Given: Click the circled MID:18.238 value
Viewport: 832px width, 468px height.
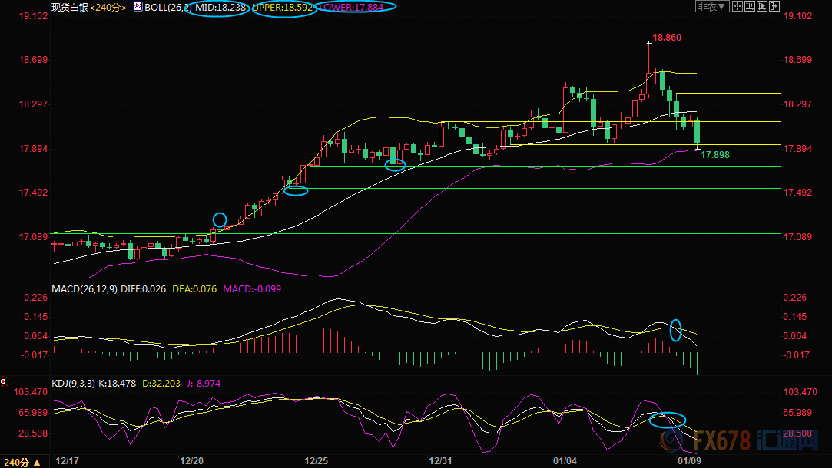Looking at the screenshot, I should pos(217,7).
